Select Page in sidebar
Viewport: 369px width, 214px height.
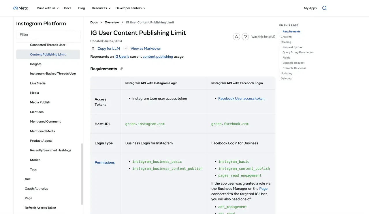point(29,198)
